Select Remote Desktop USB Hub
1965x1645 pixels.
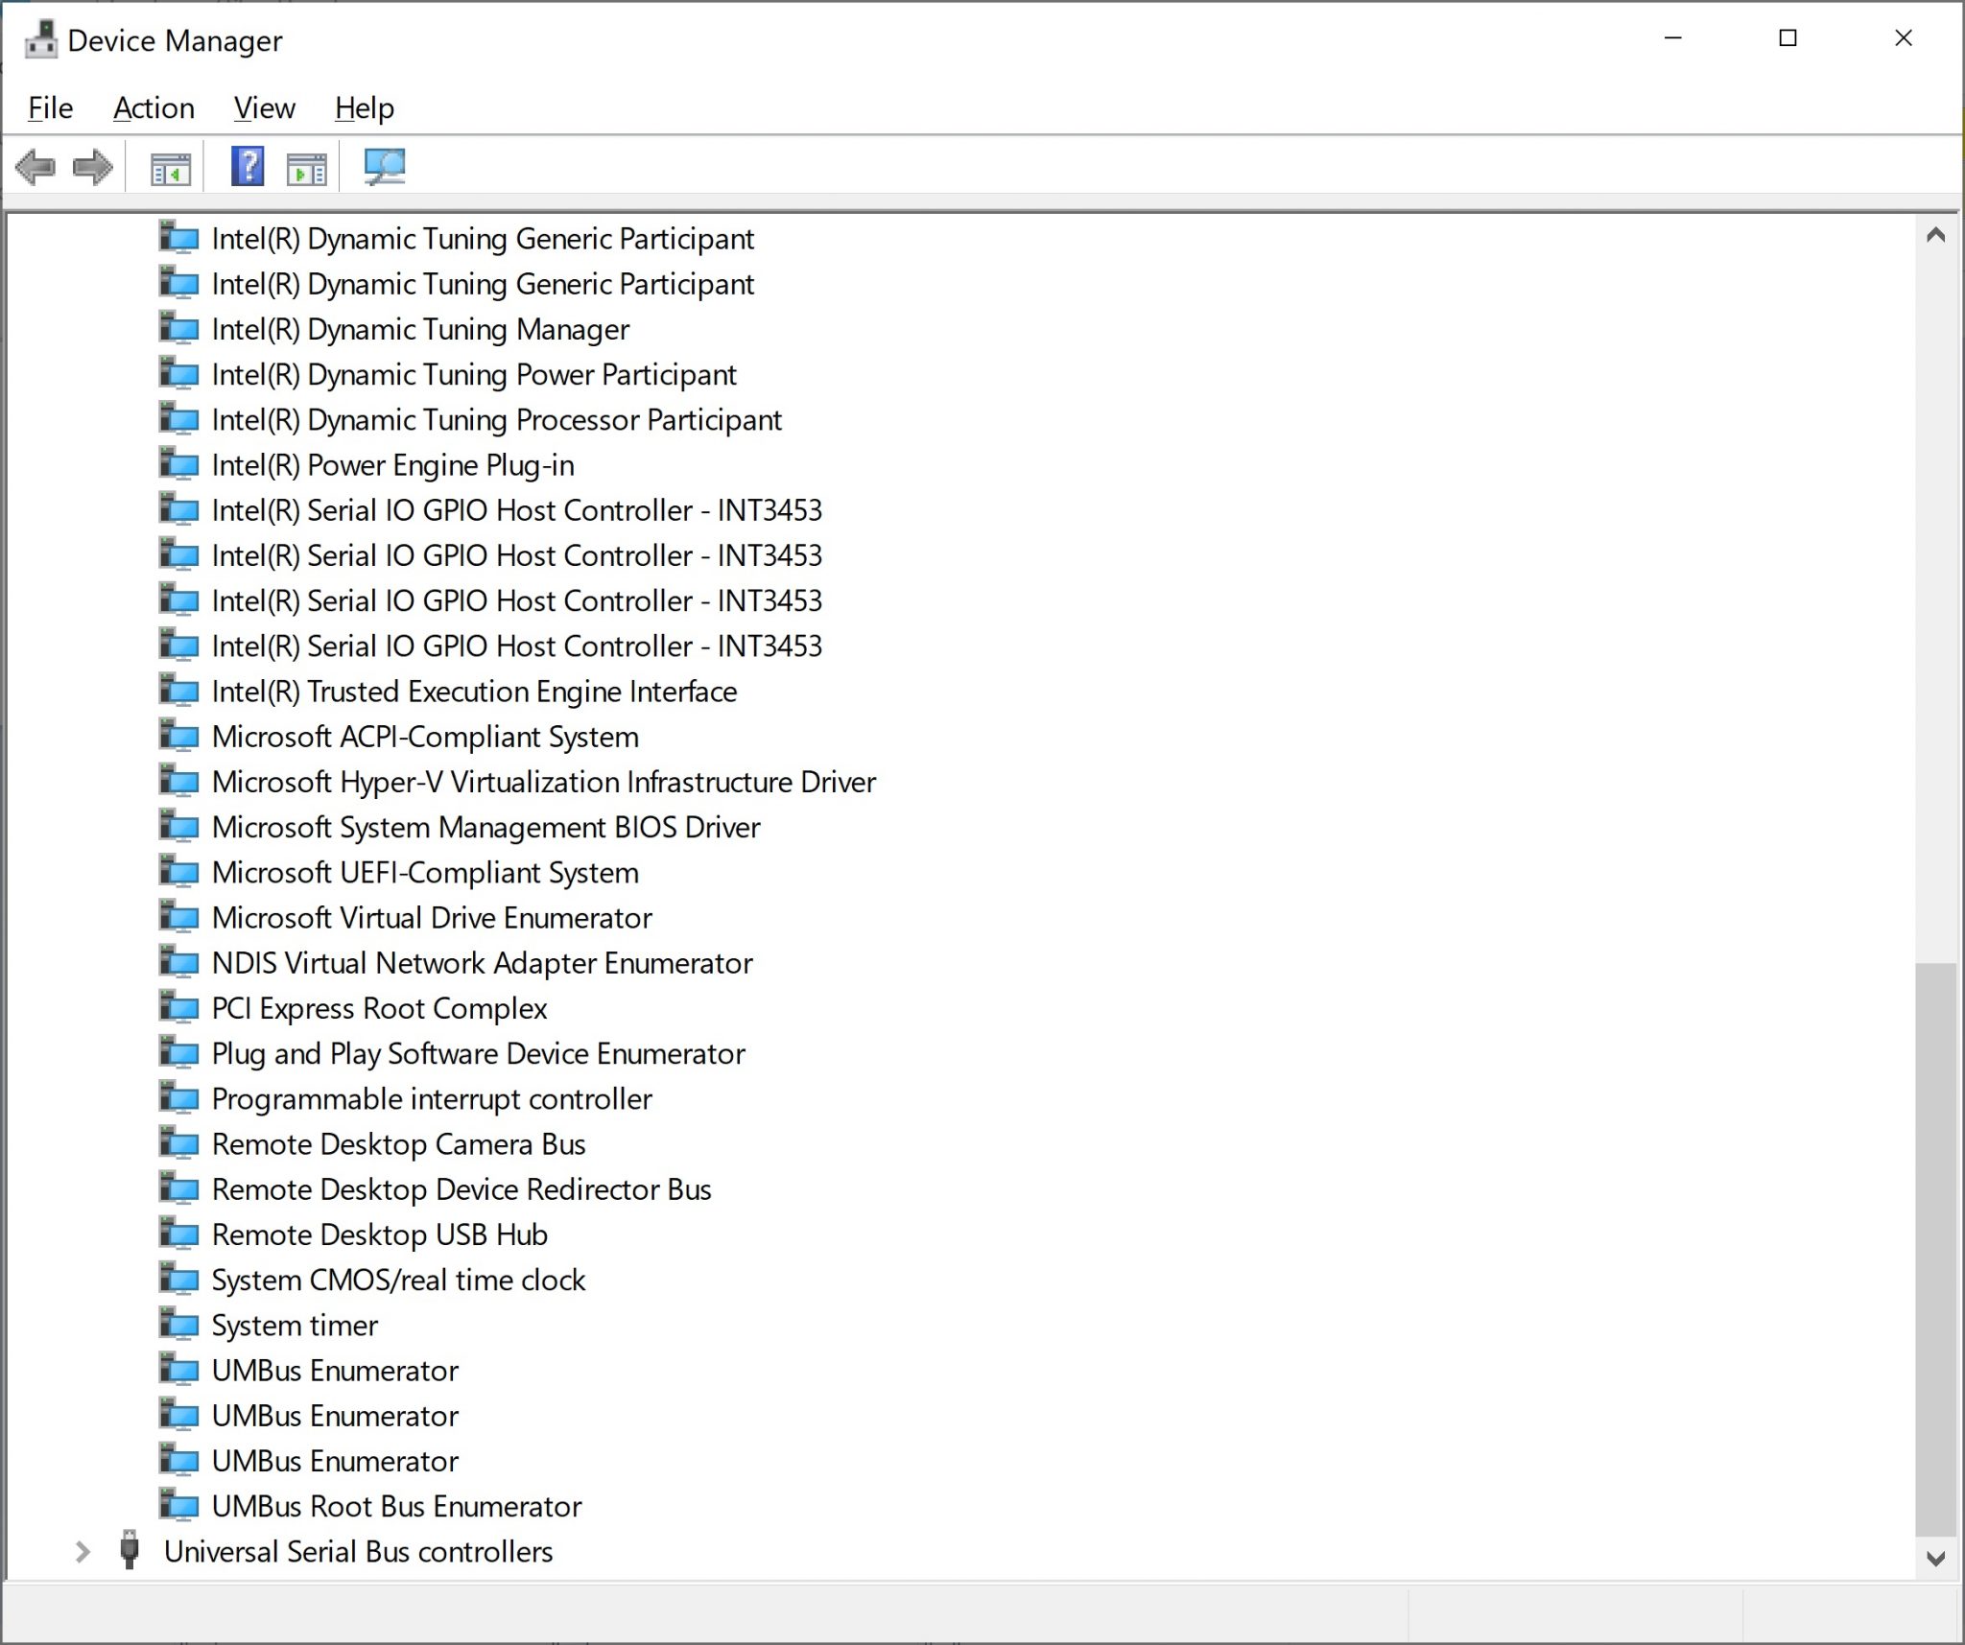click(380, 1234)
